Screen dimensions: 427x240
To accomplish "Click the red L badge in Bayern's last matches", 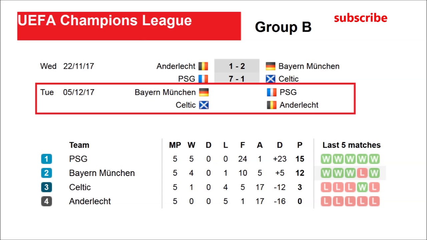I will [362, 173].
